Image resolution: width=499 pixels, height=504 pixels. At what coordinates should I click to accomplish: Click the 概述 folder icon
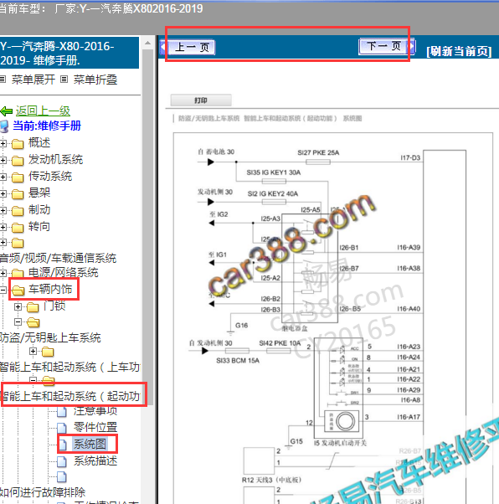pyautogui.click(x=18, y=144)
